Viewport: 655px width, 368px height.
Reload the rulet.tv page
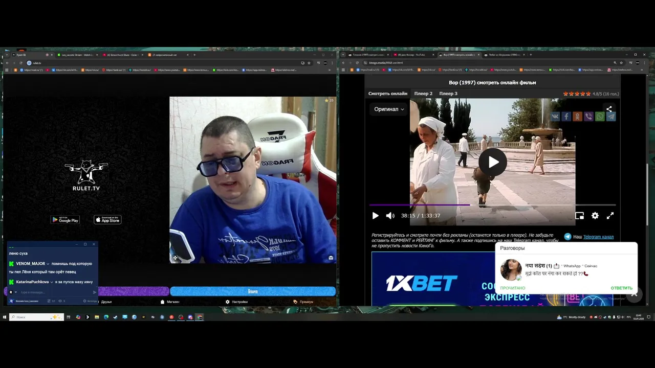point(22,63)
